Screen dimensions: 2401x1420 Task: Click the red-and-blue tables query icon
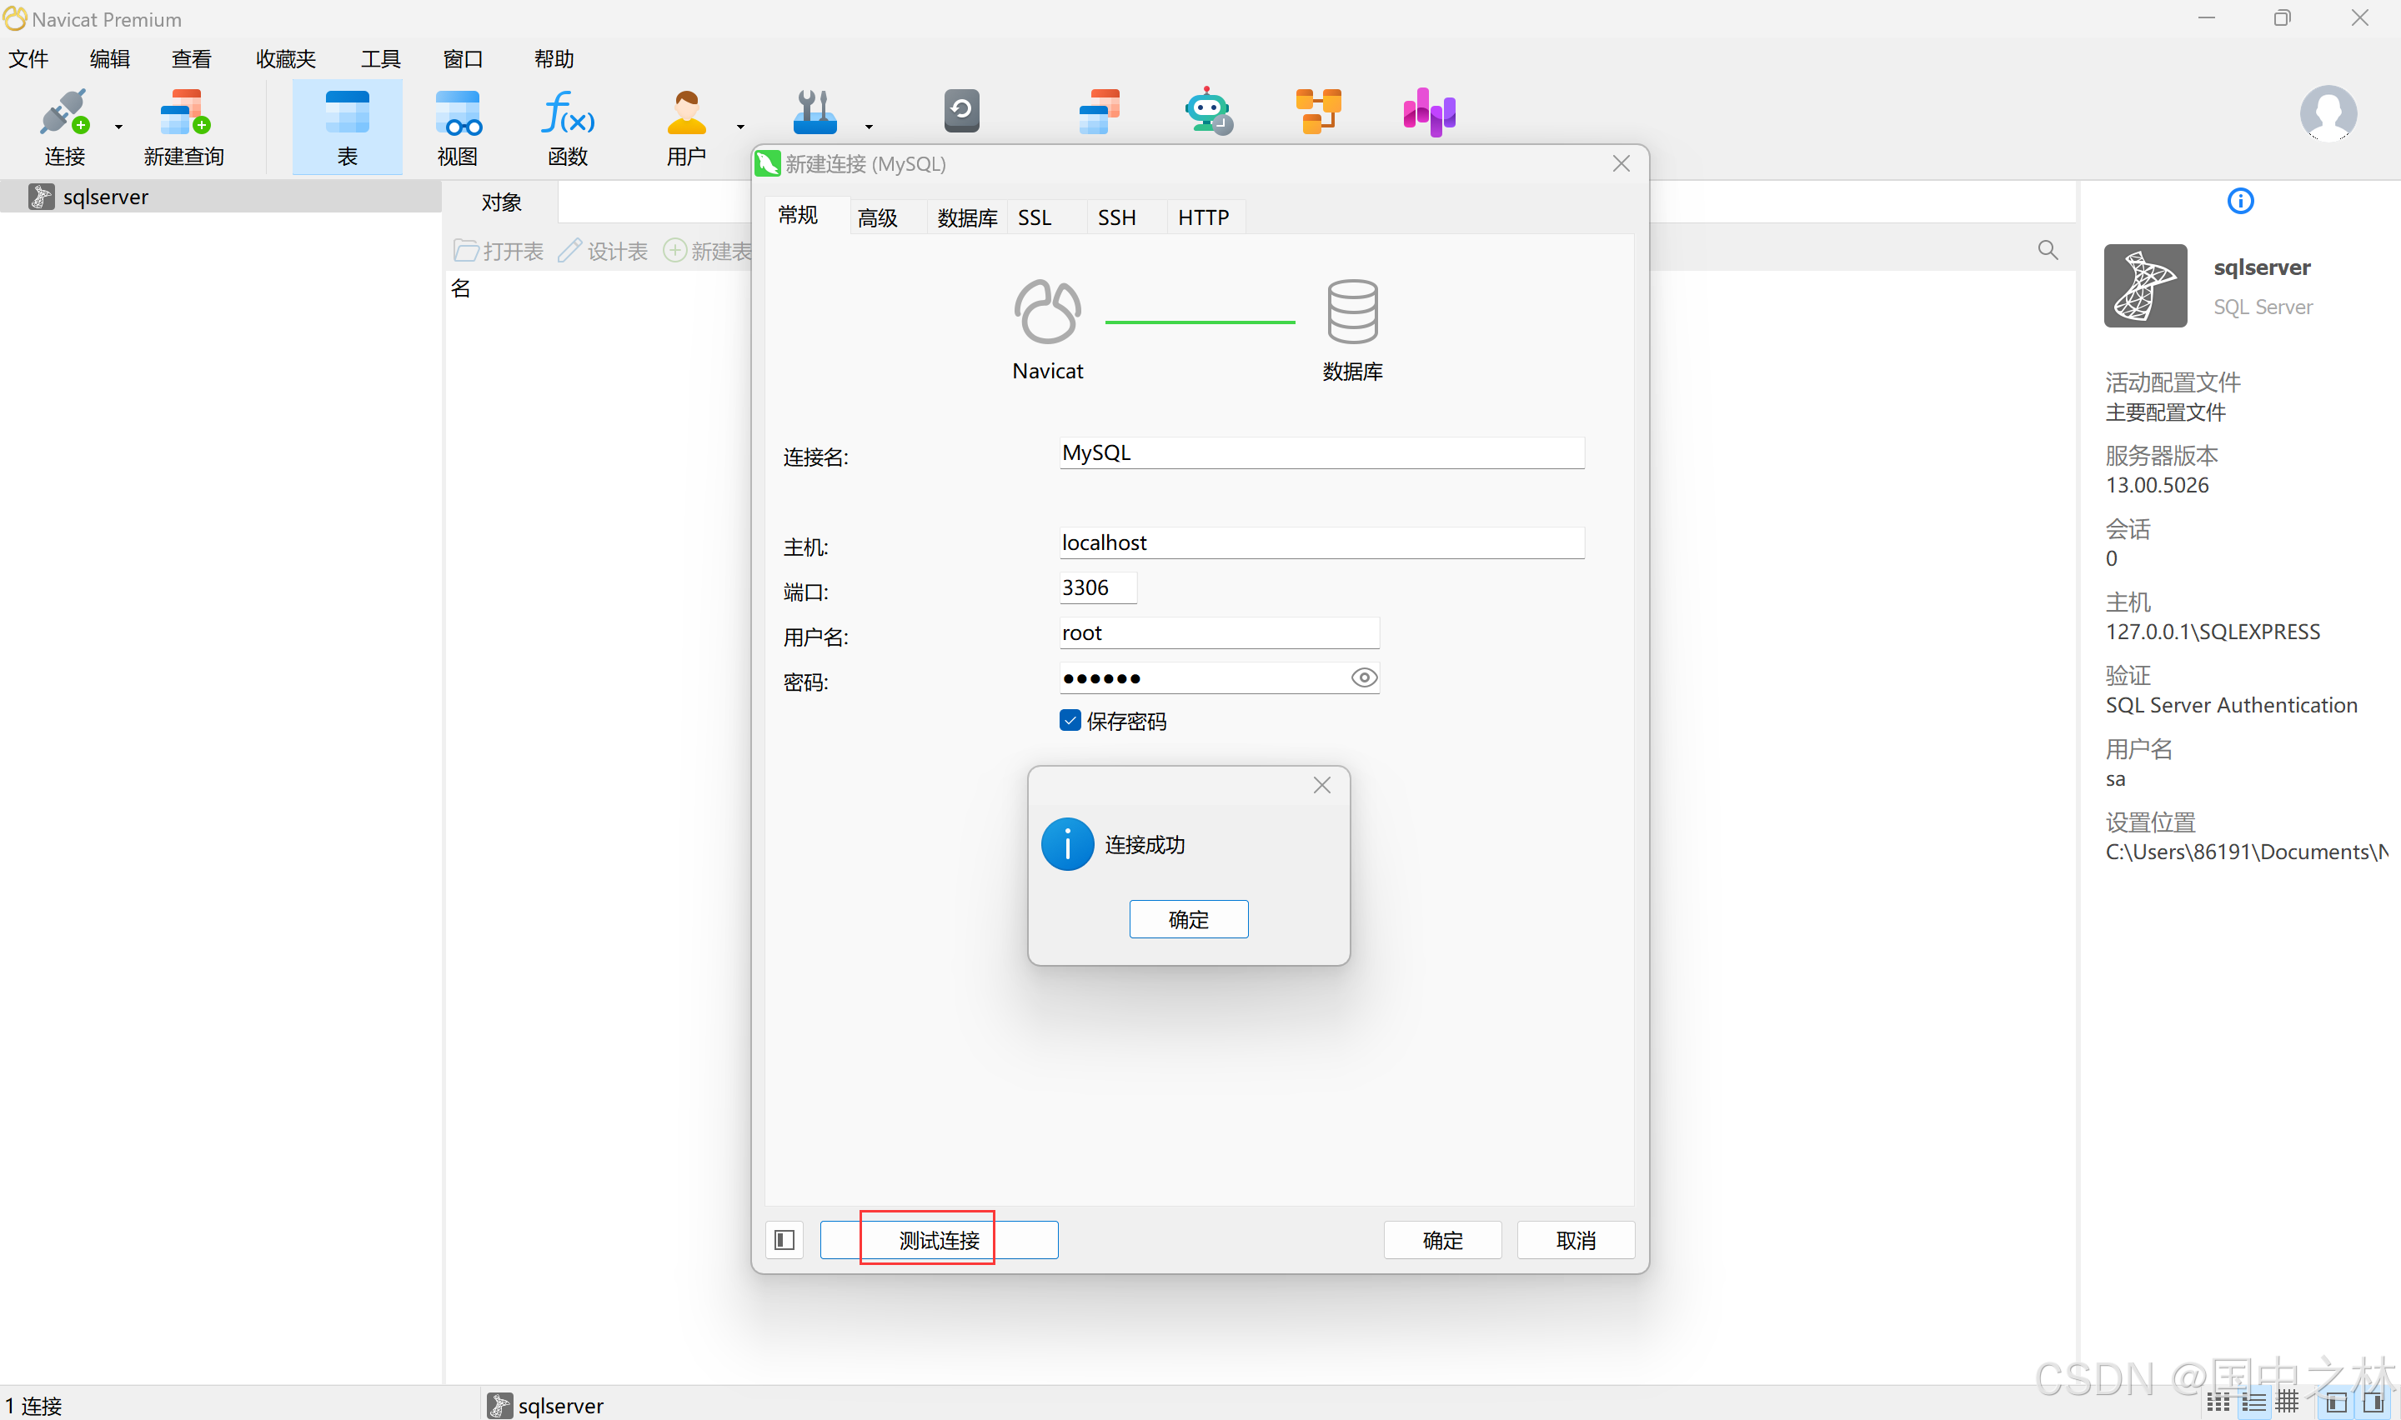point(1099,112)
